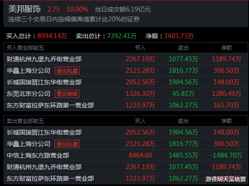The height and width of the screenshot is (186, 249).
Task: Click 2123.28万 in the buy-top-five table
Action: coord(141,71)
